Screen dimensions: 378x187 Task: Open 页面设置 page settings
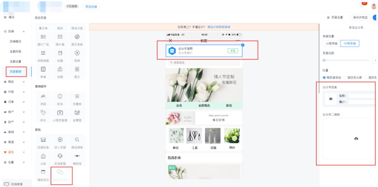pos(335,17)
